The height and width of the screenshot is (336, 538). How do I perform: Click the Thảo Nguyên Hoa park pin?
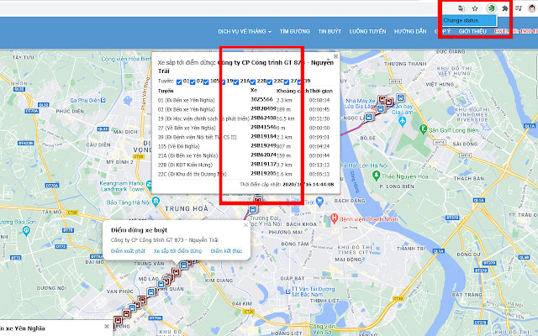(376, 176)
